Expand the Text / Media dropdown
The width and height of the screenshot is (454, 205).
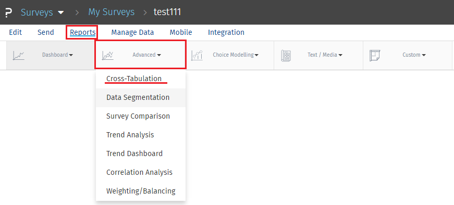[325, 55]
